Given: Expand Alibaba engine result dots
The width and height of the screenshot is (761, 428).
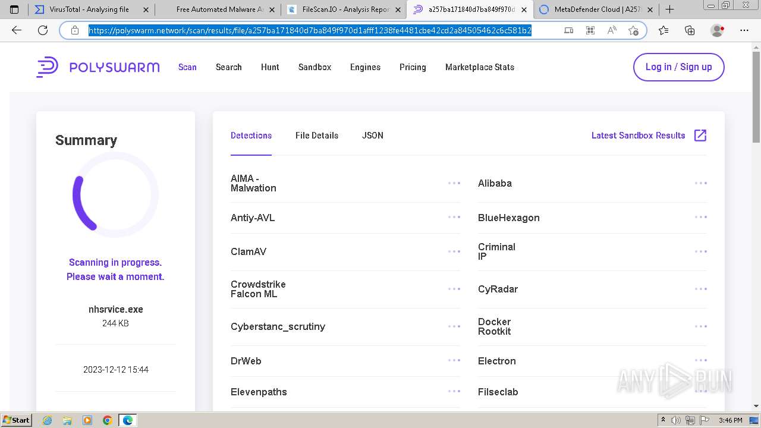Looking at the screenshot, I should point(701,183).
